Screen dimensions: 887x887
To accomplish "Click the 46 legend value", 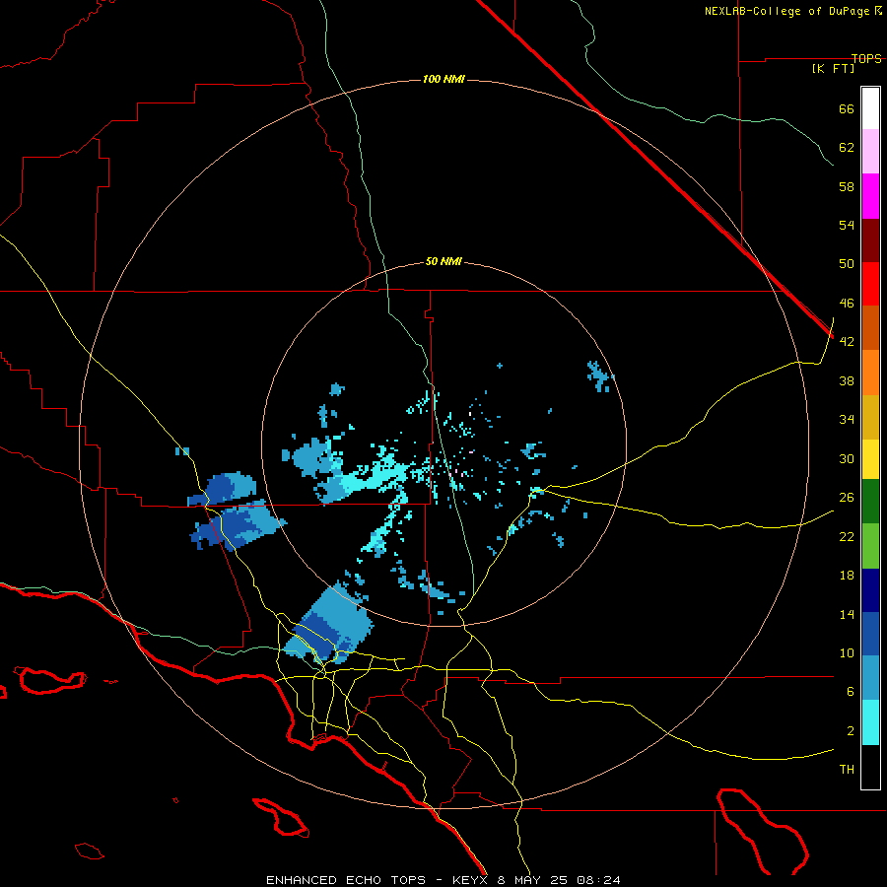I will [847, 303].
